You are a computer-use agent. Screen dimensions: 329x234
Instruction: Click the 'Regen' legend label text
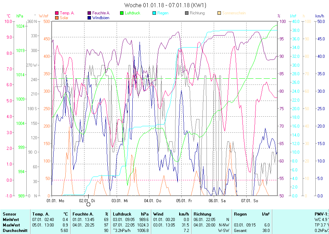pos(163,13)
